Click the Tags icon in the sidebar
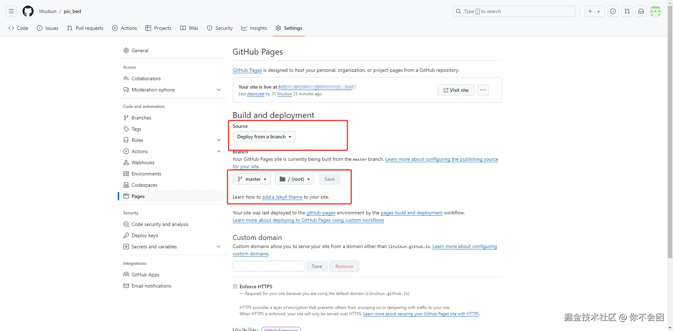The width and height of the screenshot is (673, 331). (x=126, y=129)
